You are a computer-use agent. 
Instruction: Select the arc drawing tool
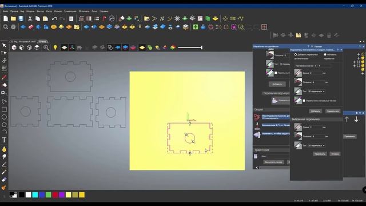[4, 132]
